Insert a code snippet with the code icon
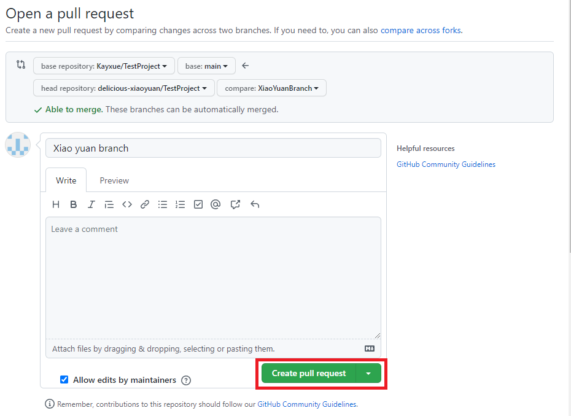 126,204
